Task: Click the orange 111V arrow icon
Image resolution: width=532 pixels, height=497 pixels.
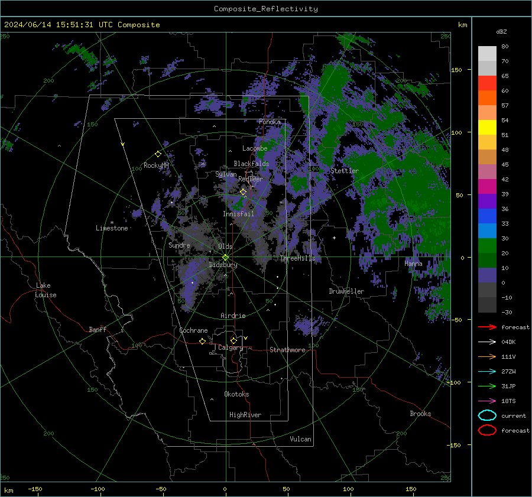Action: click(487, 356)
